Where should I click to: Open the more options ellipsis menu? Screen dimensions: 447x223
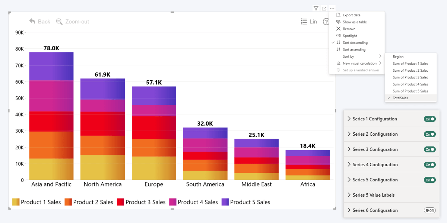point(332,8)
